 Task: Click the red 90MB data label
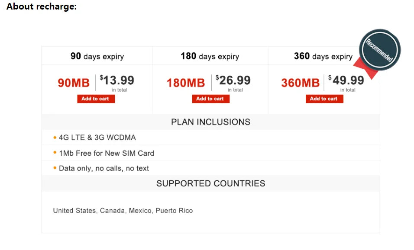coord(74,83)
